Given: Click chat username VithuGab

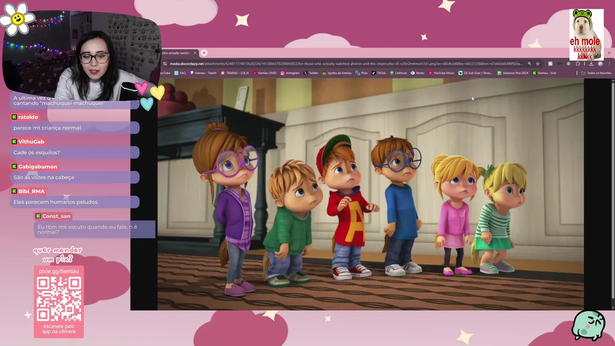Looking at the screenshot, I should (x=31, y=142).
